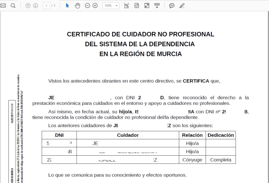The image size is (269, 183).
Task: Click the DNI column header
Action: tap(59, 135)
